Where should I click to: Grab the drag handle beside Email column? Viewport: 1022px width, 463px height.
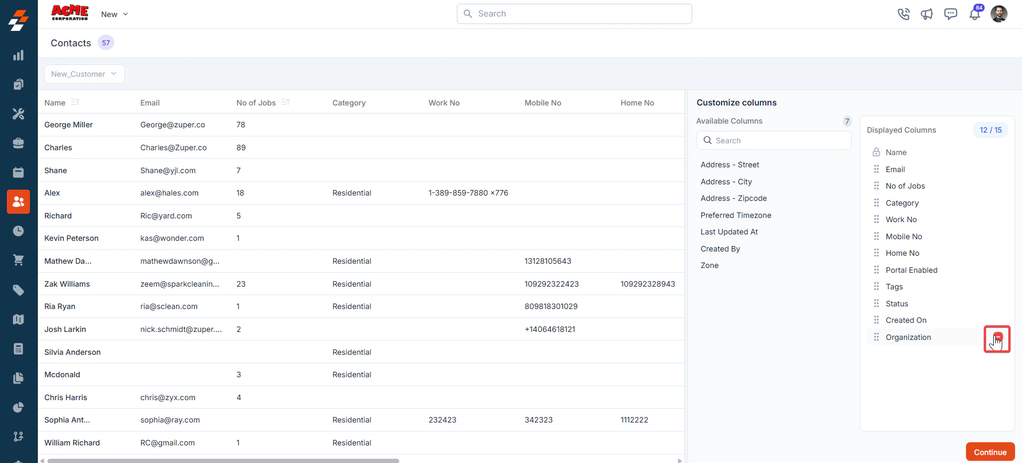click(x=876, y=169)
